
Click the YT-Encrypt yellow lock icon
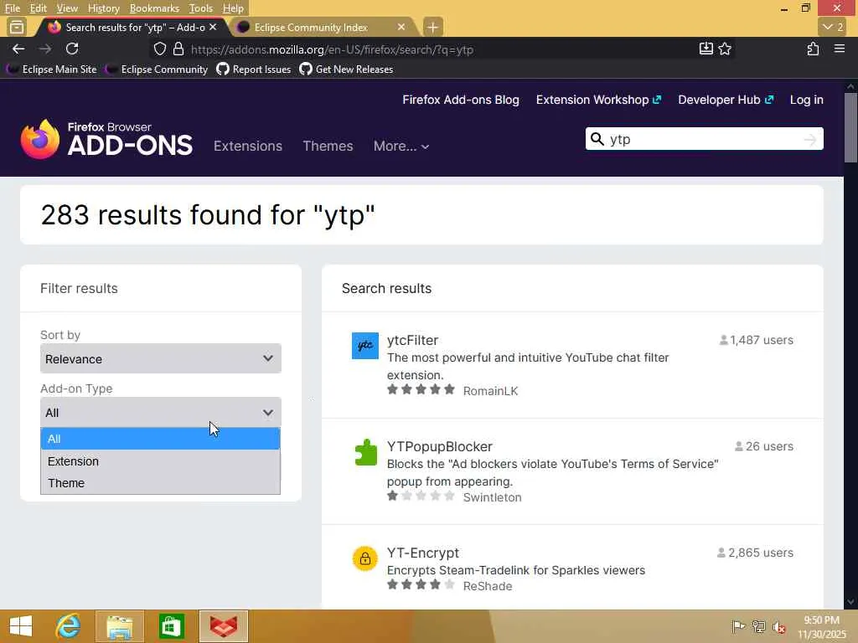pos(365,558)
